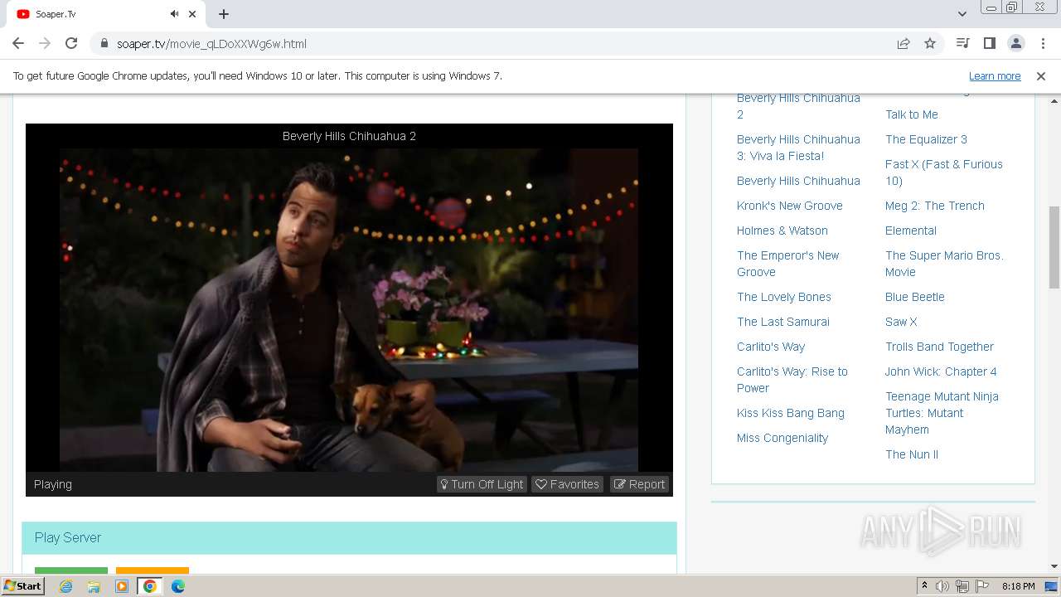Open Kronk's New Groove link
1061x597 pixels.
click(789, 206)
